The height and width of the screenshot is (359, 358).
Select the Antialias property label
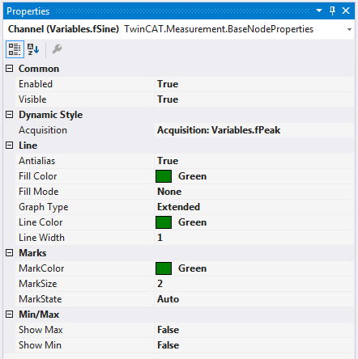(36, 161)
